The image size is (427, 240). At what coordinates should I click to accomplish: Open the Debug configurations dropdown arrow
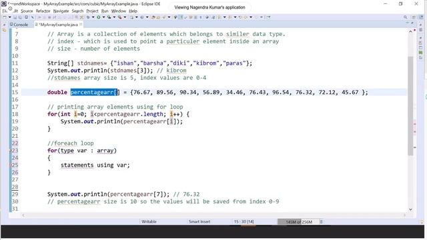(x=93, y=17)
